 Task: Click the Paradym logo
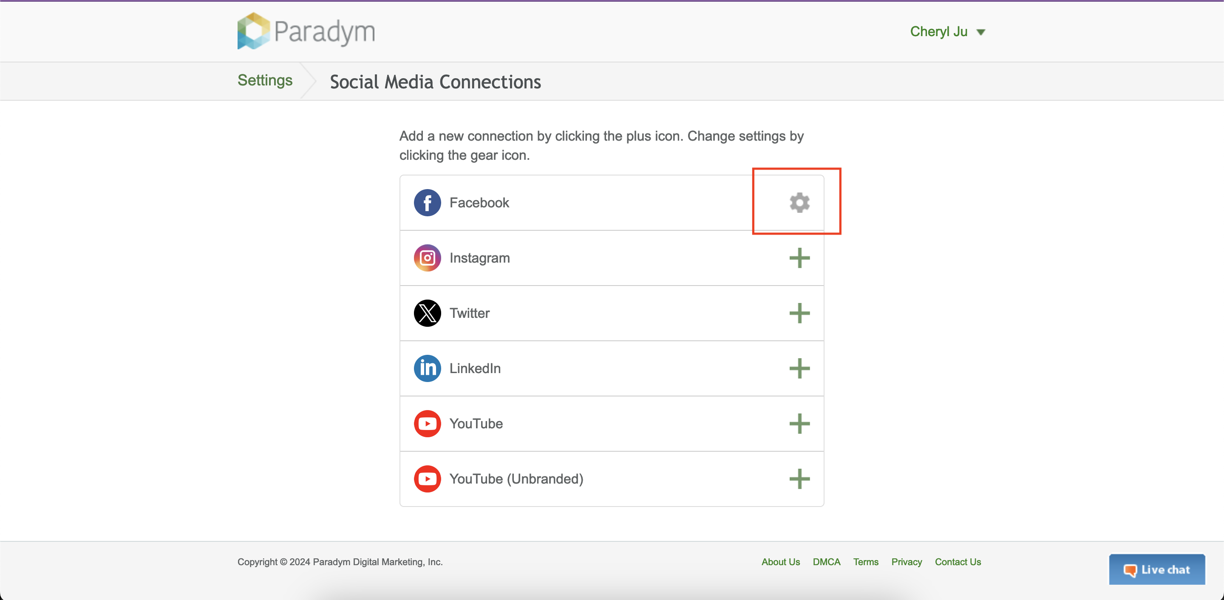[306, 31]
